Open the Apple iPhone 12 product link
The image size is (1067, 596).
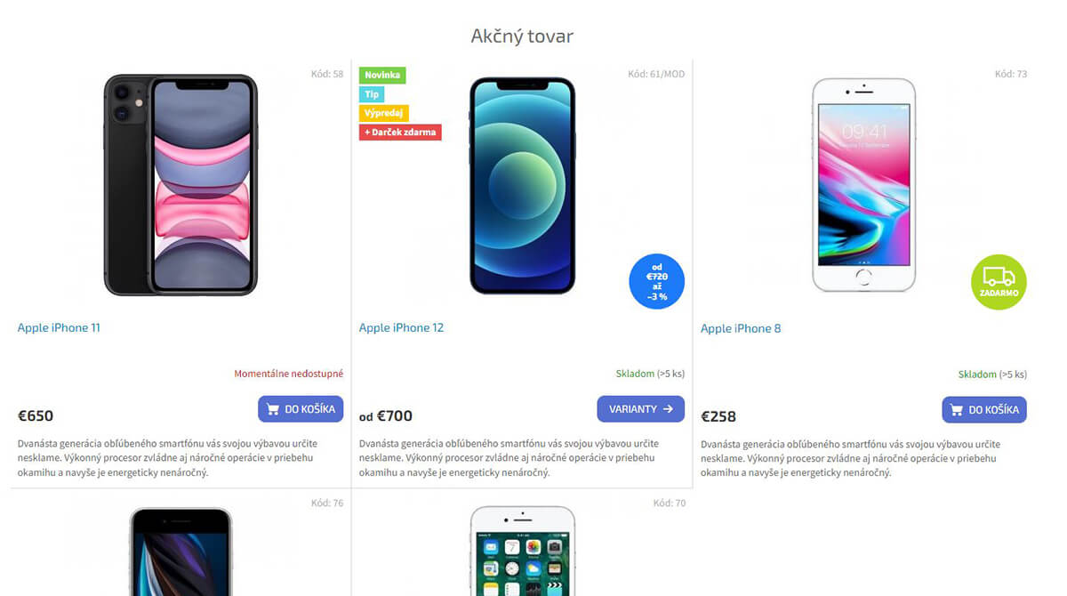click(401, 327)
